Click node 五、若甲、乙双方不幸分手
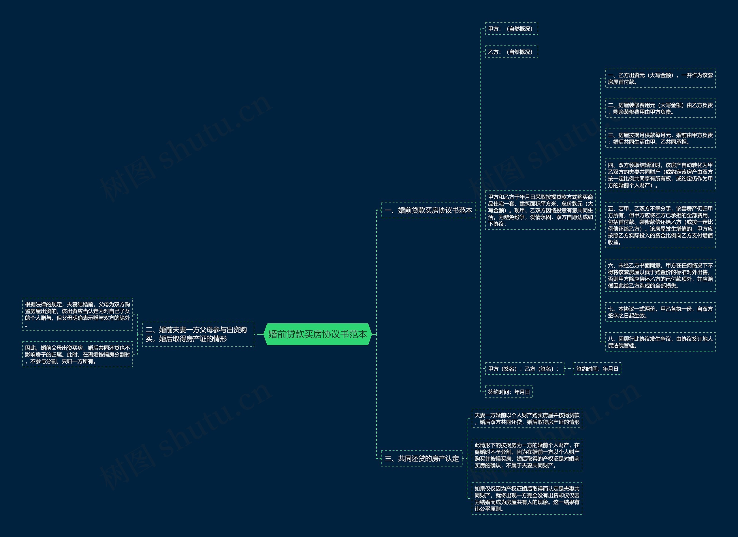Screen dimensions: 738x537 click(x=660, y=225)
